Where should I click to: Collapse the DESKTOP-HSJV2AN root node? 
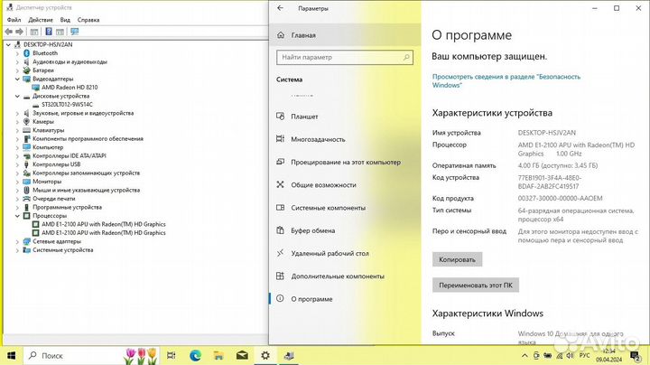(8, 44)
